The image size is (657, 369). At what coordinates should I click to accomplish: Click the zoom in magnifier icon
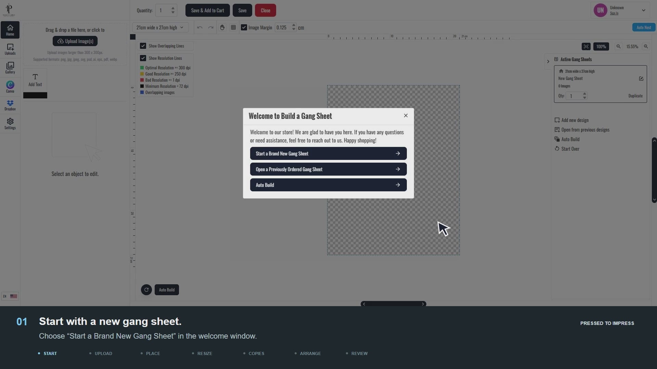coord(646,46)
